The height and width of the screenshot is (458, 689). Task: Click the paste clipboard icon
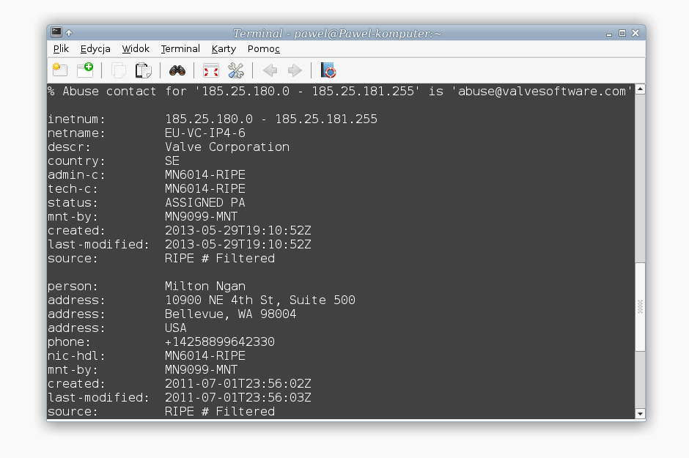click(143, 70)
